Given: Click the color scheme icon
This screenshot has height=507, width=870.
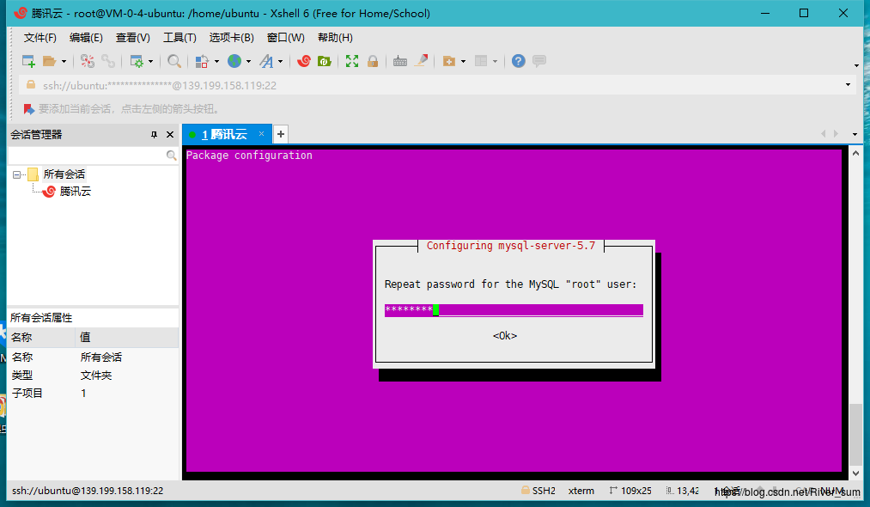Looking at the screenshot, I should point(202,61).
